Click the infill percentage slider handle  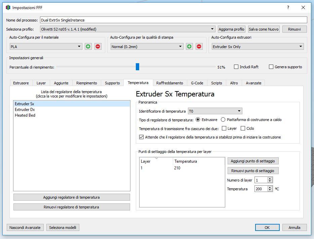pos(138,67)
